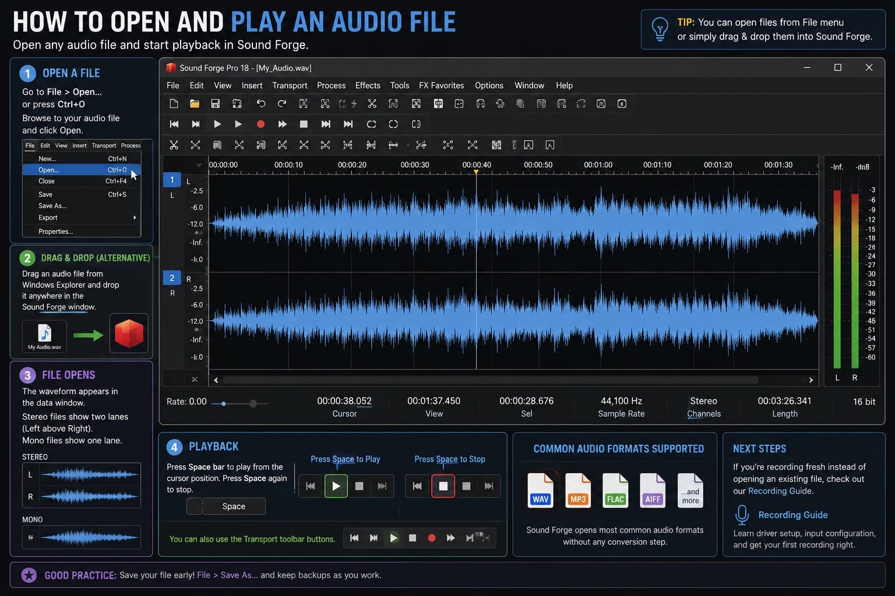Click the 00:03:26.341 Length value
This screenshot has width=895, height=596.
tap(784, 401)
